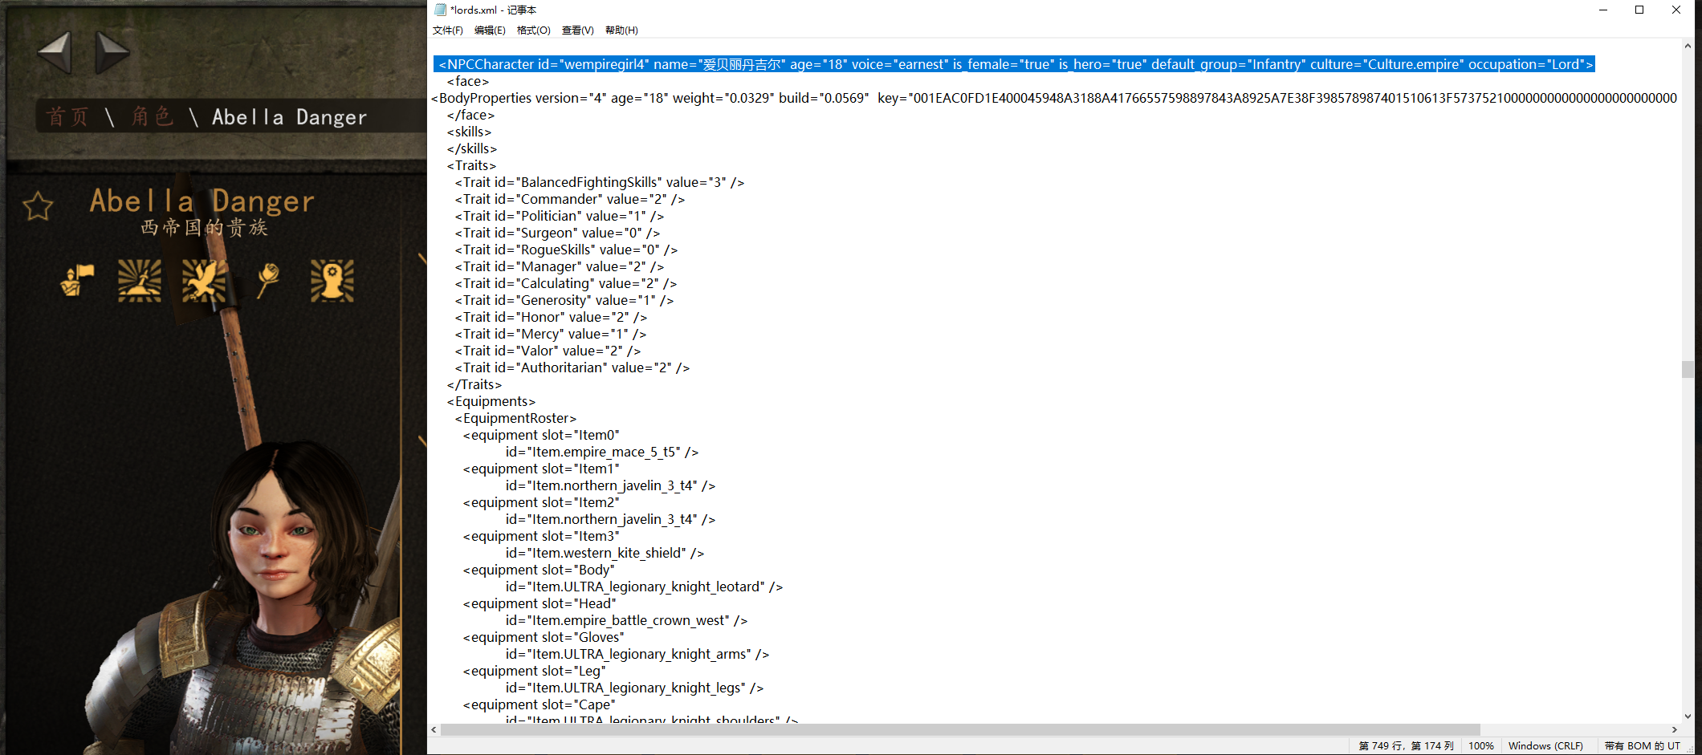Click the Windows (CRLF) status bar entry
The height and width of the screenshot is (755, 1702).
tap(1545, 745)
